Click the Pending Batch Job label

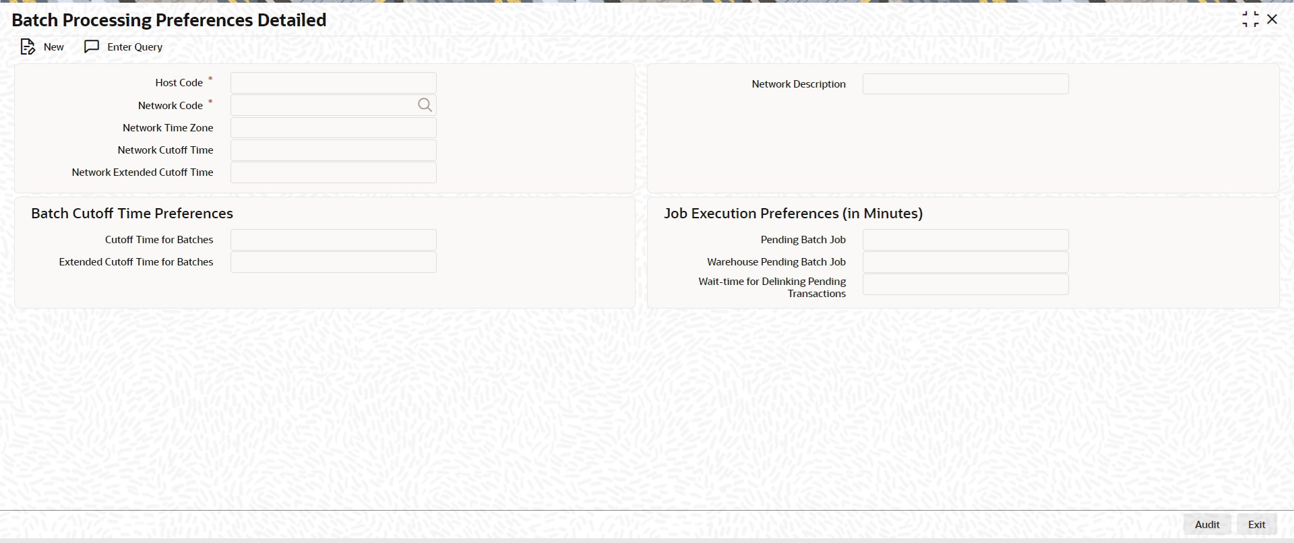coord(803,240)
